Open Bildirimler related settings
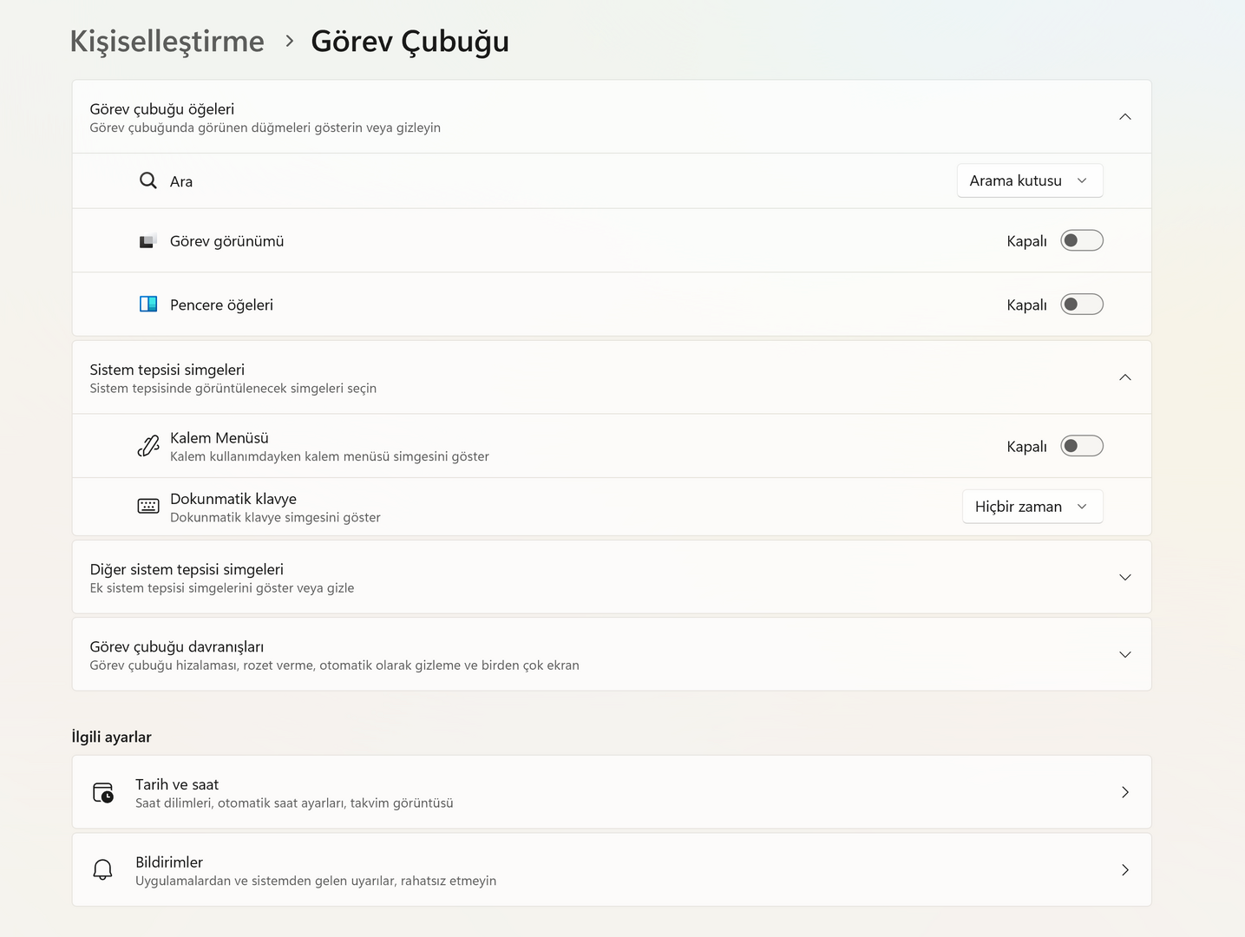1245x937 pixels. tap(611, 870)
